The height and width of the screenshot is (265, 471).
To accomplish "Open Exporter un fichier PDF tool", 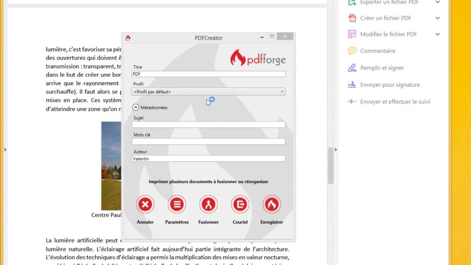I will tap(389, 2).
